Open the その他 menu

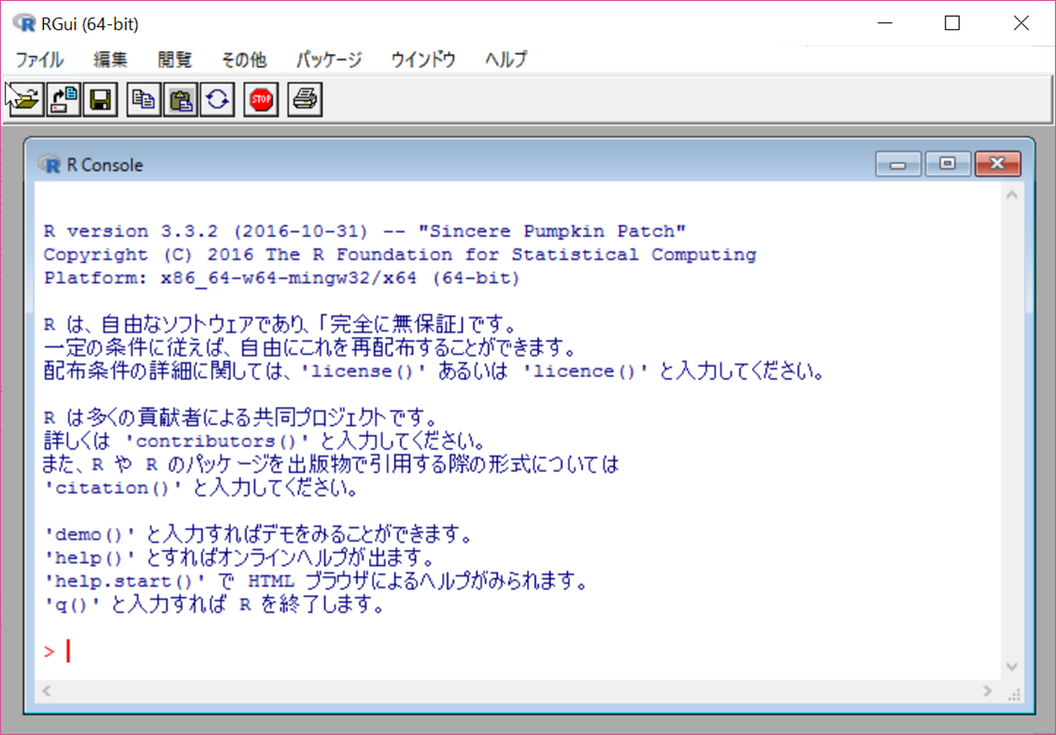pyautogui.click(x=243, y=60)
